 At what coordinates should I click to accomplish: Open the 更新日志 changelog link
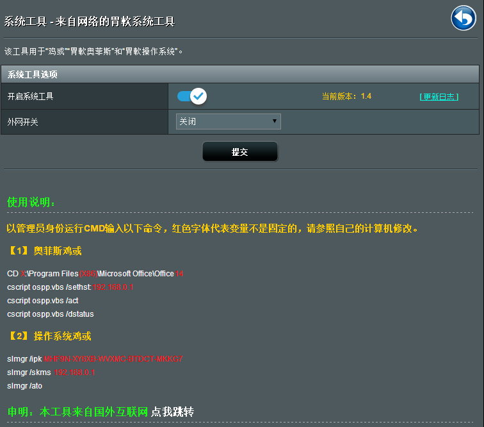(439, 97)
